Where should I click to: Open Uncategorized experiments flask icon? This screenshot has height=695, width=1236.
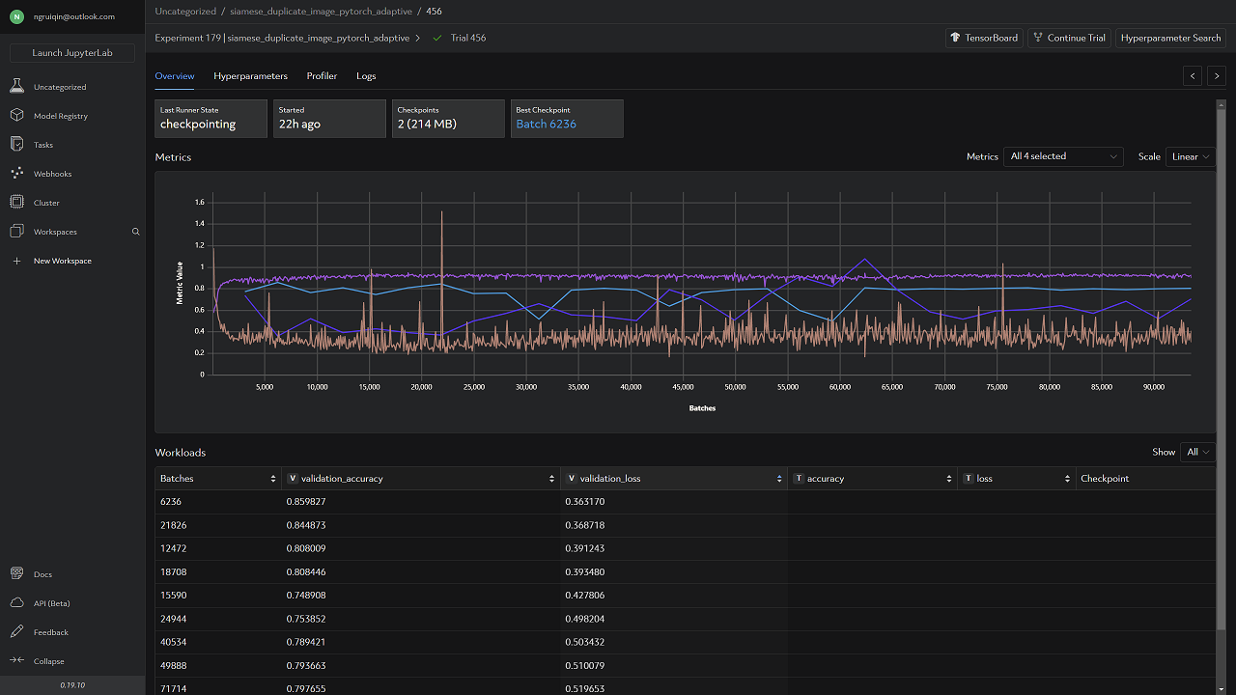point(16,87)
